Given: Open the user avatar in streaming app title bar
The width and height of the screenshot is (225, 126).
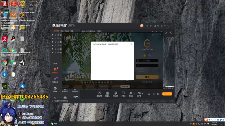Looking at the screenshot, I should [142, 25].
